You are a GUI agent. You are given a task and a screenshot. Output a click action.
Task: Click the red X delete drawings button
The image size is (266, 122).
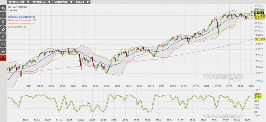[x=3, y=58]
